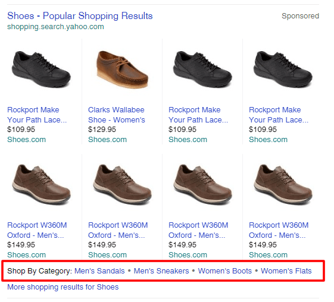
Task: Browse the Women's Boots category
Action: (x=224, y=271)
